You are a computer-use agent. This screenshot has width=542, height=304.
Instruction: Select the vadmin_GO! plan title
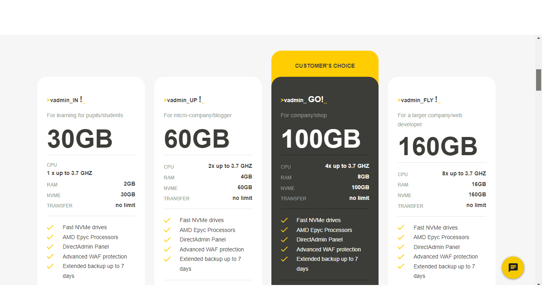(304, 100)
